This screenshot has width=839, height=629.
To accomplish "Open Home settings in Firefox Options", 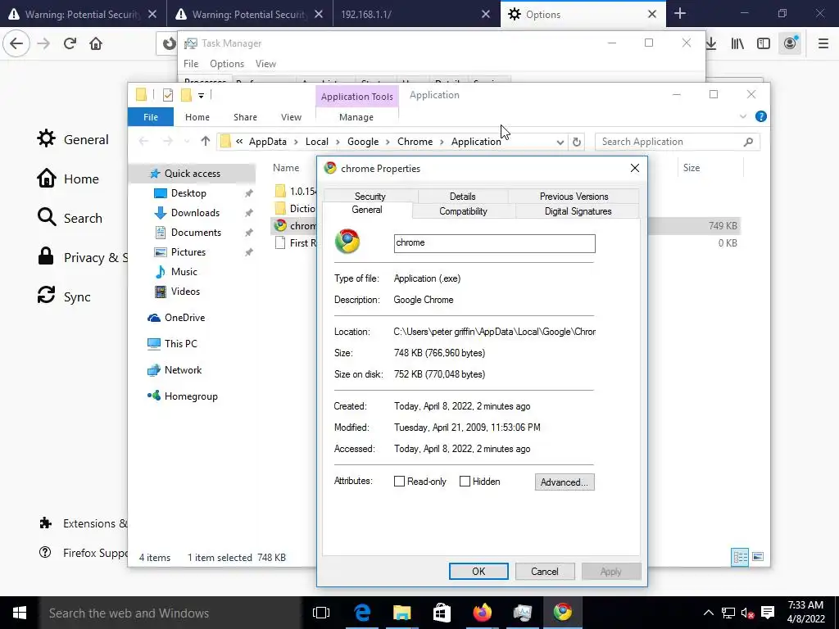I will point(68,179).
